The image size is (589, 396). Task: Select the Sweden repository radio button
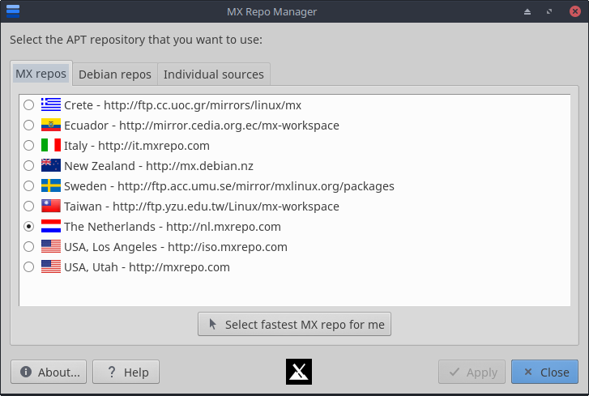(x=28, y=185)
